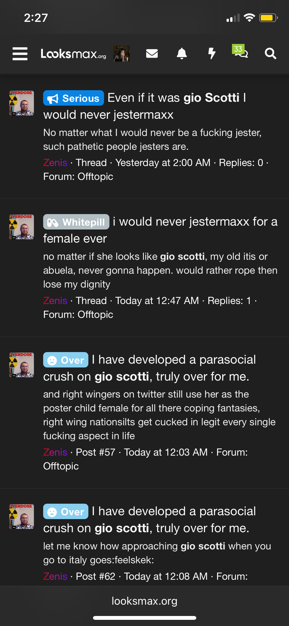Go to the Looksmax.org home logo

point(73,54)
